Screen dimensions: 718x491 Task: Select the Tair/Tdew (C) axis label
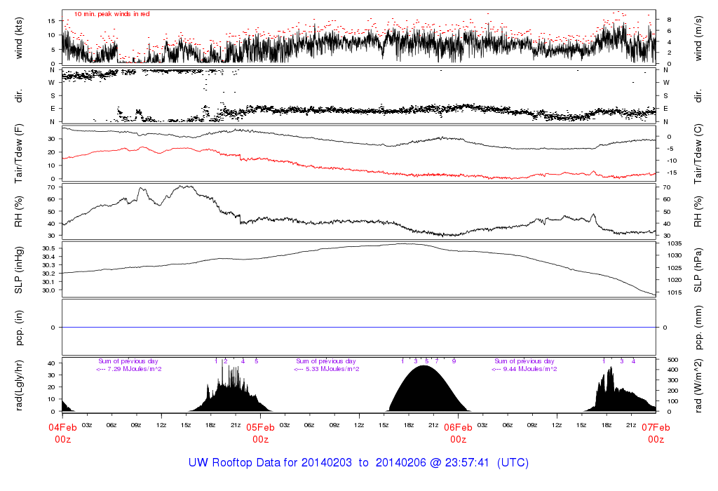[x=699, y=154]
